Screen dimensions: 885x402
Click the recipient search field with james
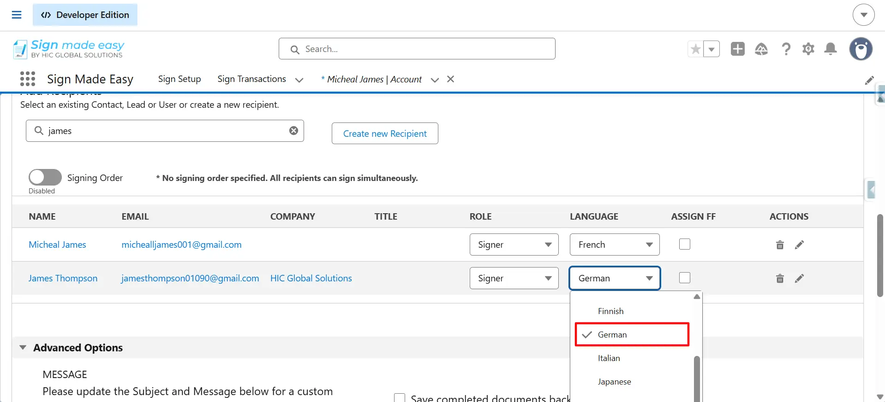pyautogui.click(x=165, y=131)
